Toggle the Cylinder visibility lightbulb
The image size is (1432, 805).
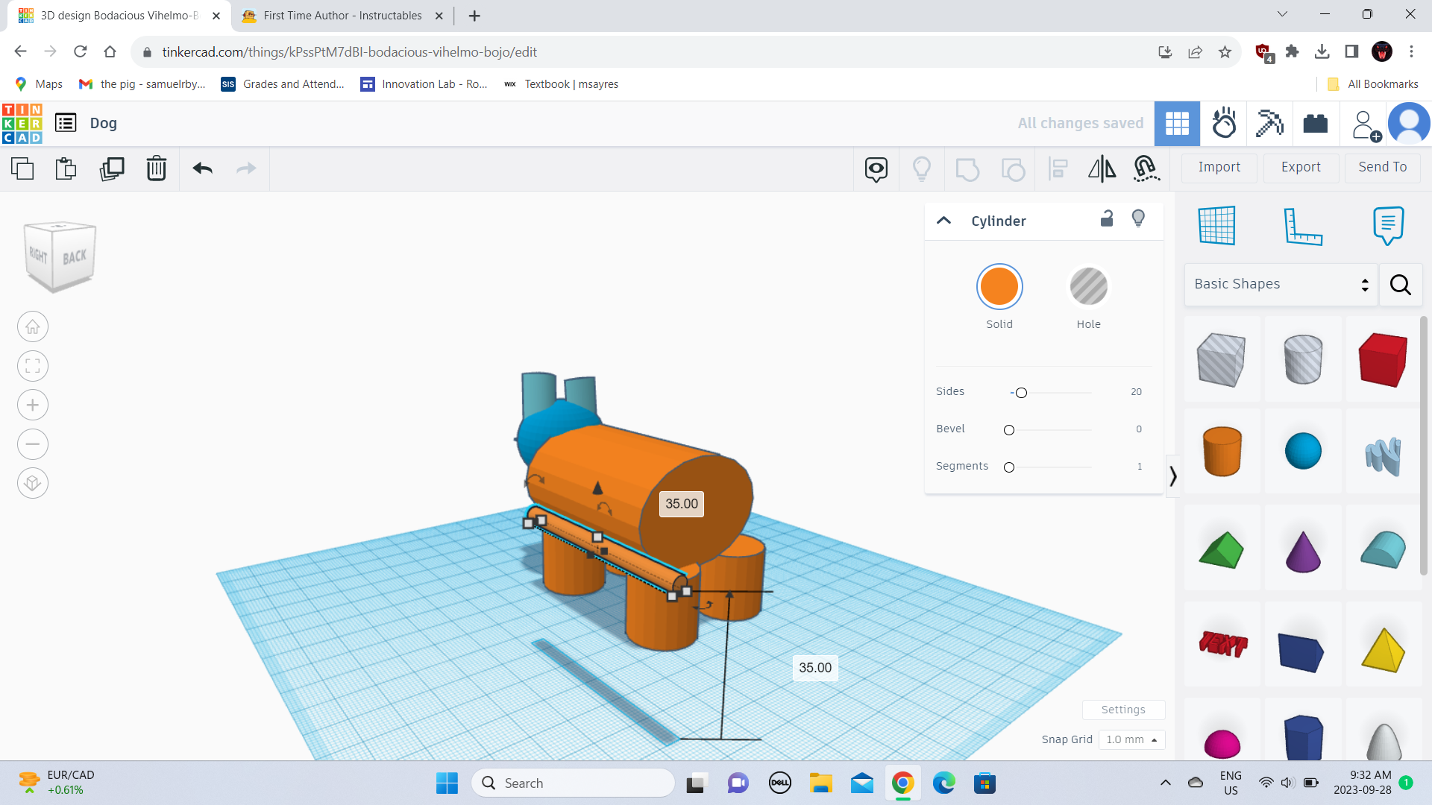pos(1138,218)
